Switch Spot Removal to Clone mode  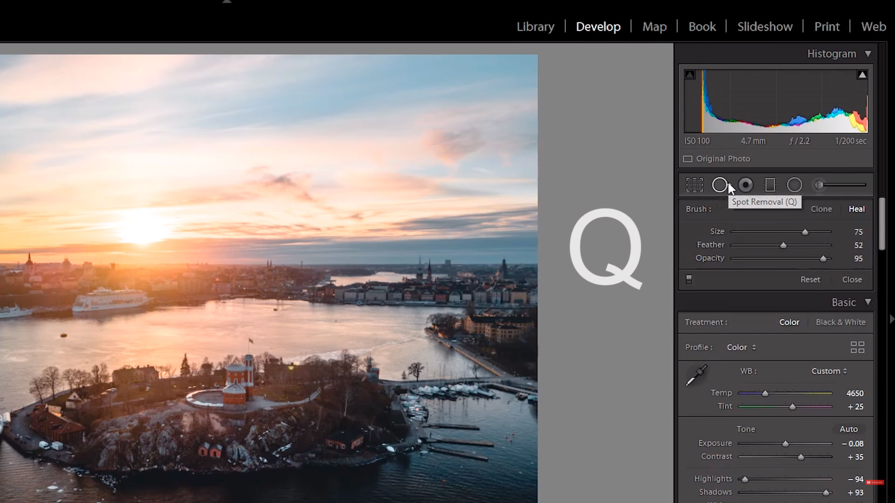coord(821,209)
